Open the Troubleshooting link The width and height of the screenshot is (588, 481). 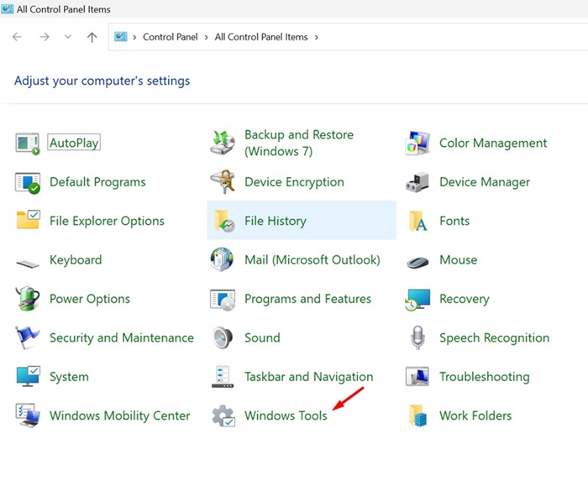484,377
